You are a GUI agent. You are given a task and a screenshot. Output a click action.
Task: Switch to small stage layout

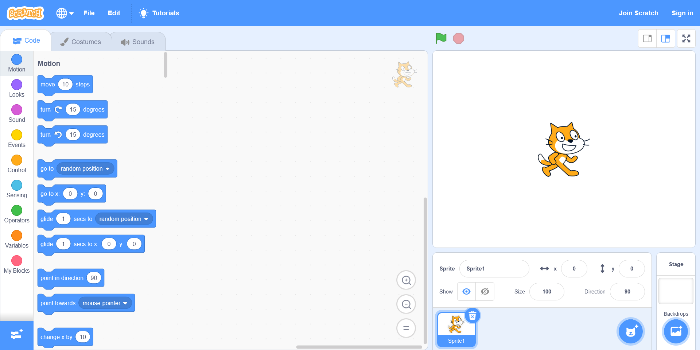pos(647,39)
